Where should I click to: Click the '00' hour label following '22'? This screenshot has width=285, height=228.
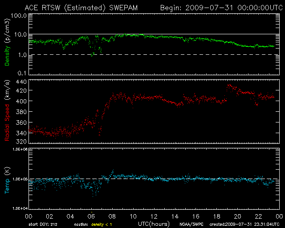279,216
